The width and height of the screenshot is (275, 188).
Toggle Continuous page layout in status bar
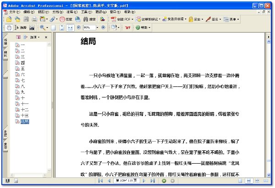tap(249, 181)
